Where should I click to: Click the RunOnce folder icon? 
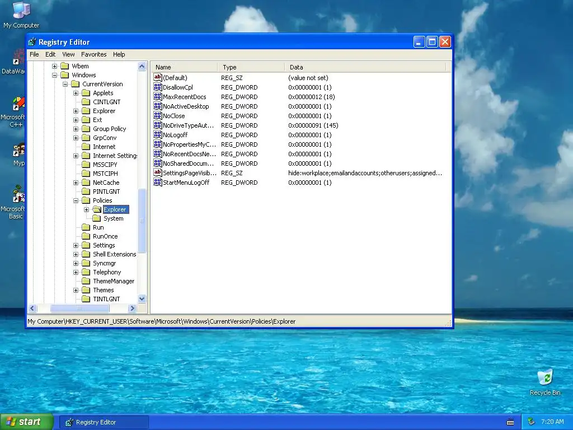(86, 236)
